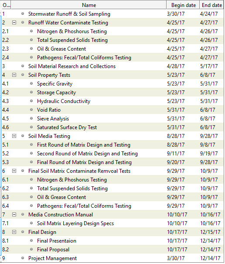Collapse the Soil Property Tests group
The width and height of the screenshot is (225, 264).
point(14,75)
